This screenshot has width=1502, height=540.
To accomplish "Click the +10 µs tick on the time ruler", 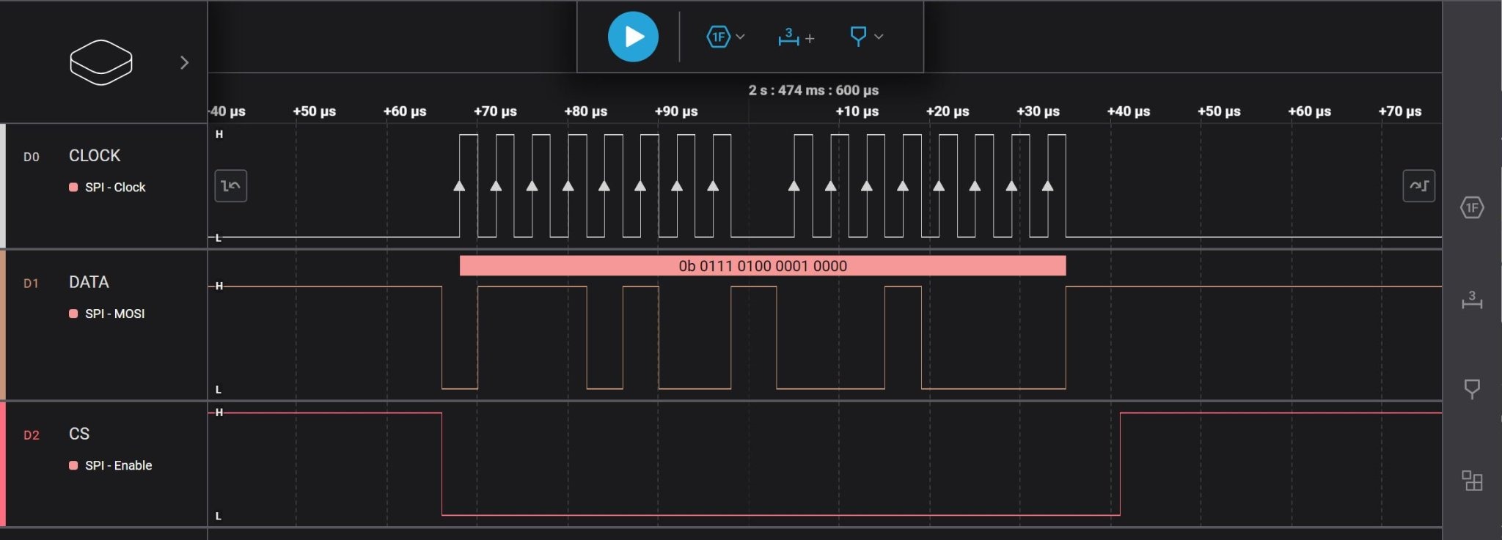I will click(x=857, y=111).
